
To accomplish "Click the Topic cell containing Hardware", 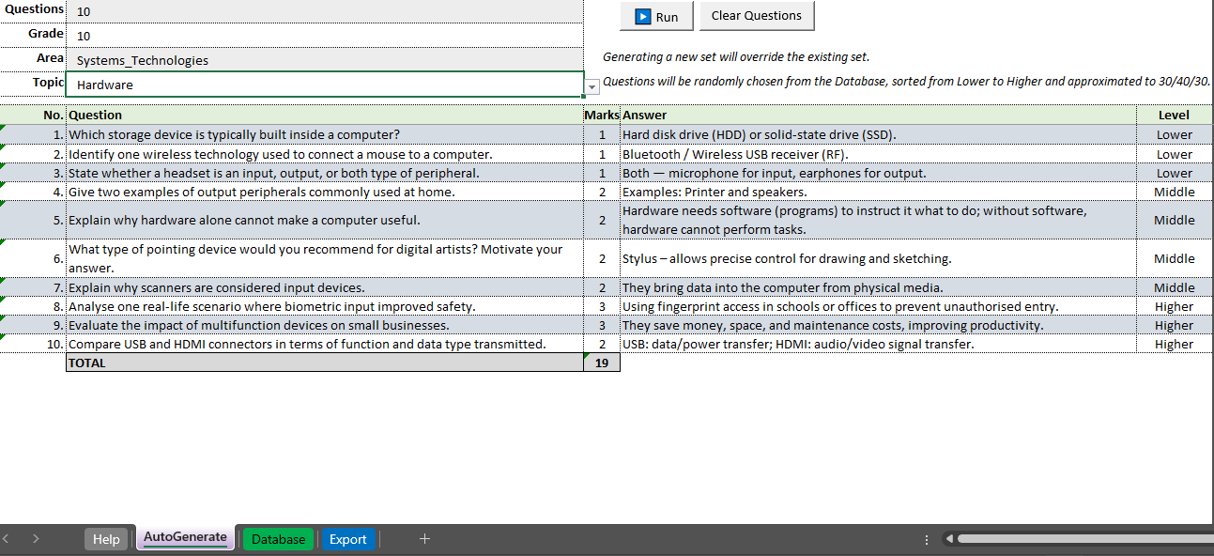I will 324,85.
